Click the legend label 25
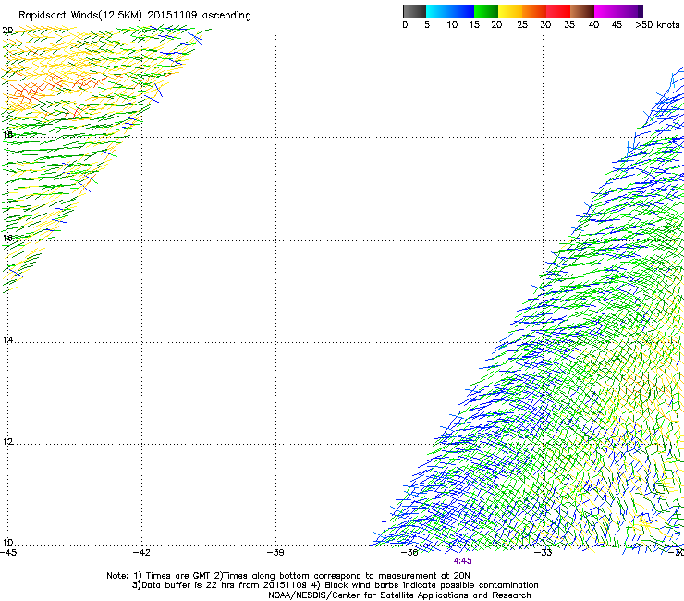Image resolution: width=684 pixels, height=601 pixels. point(522,24)
